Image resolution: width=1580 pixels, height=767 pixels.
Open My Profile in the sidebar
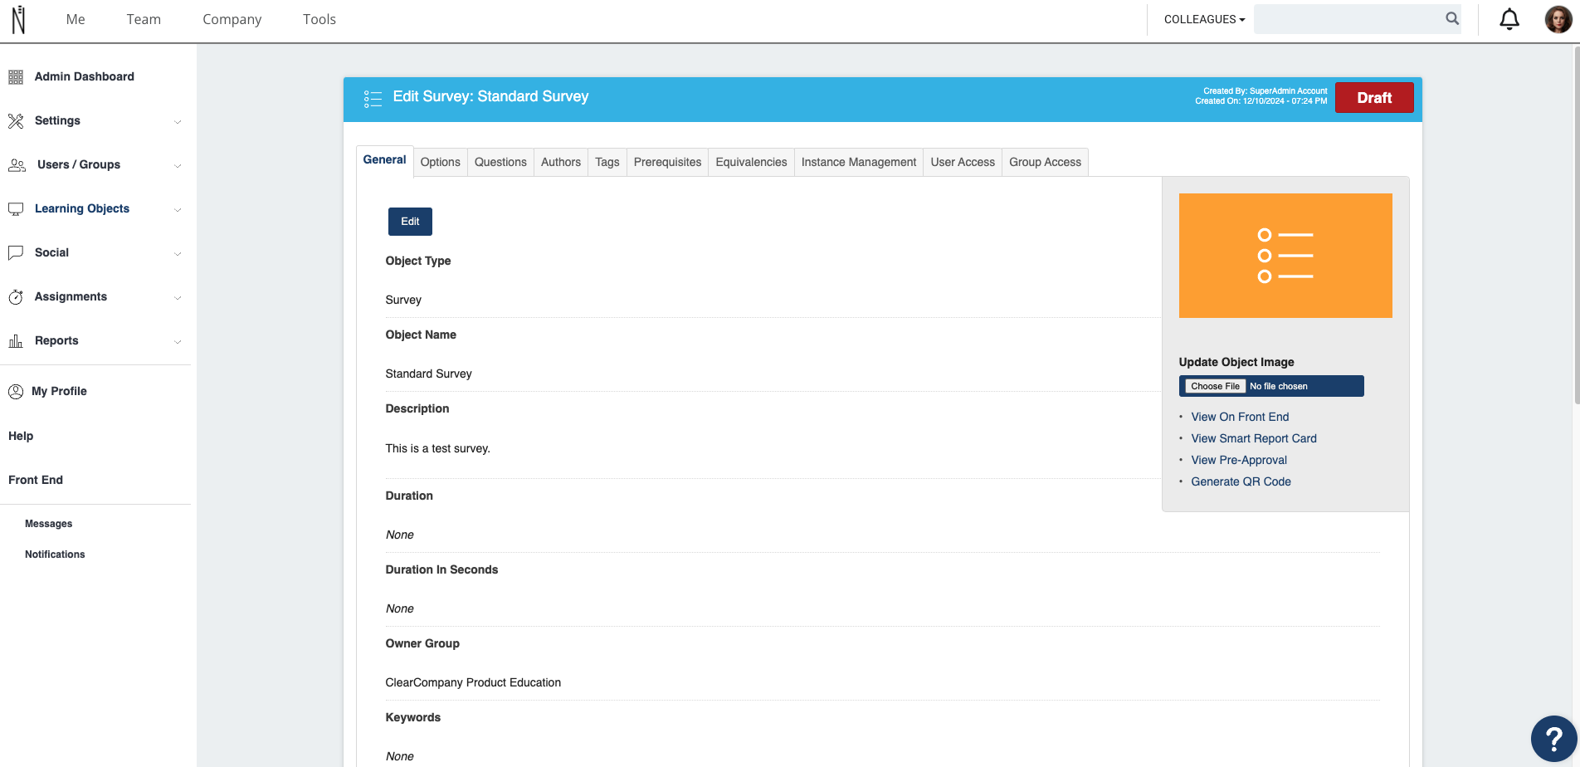(x=59, y=391)
